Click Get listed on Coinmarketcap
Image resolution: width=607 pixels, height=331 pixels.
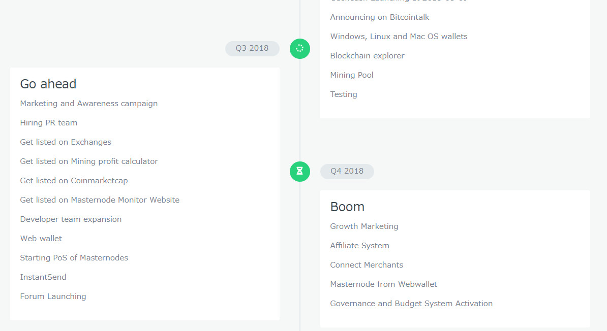point(74,181)
